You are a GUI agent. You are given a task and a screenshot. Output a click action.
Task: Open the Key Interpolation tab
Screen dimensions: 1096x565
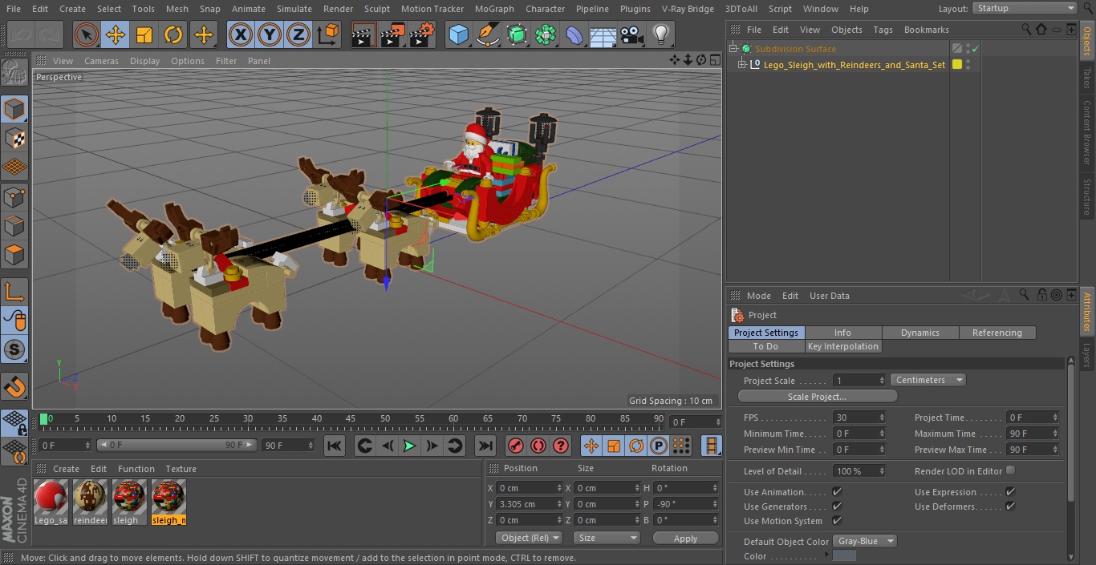coord(843,346)
